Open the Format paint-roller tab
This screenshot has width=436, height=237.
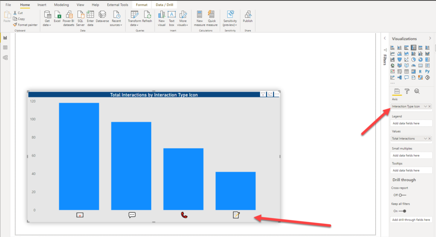[407, 91]
